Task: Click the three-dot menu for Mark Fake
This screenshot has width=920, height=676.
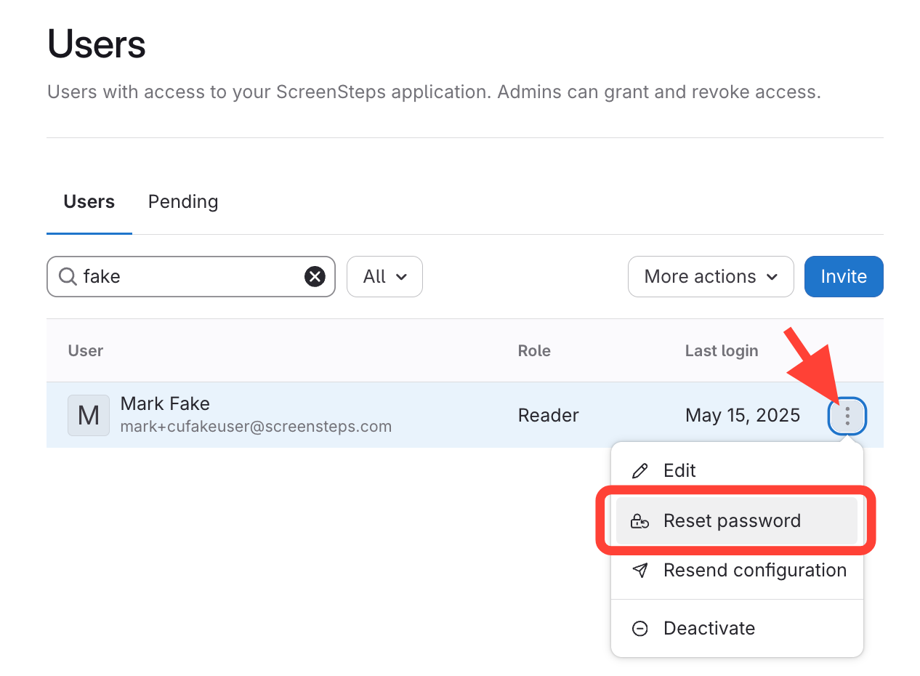Action: pyautogui.click(x=847, y=416)
